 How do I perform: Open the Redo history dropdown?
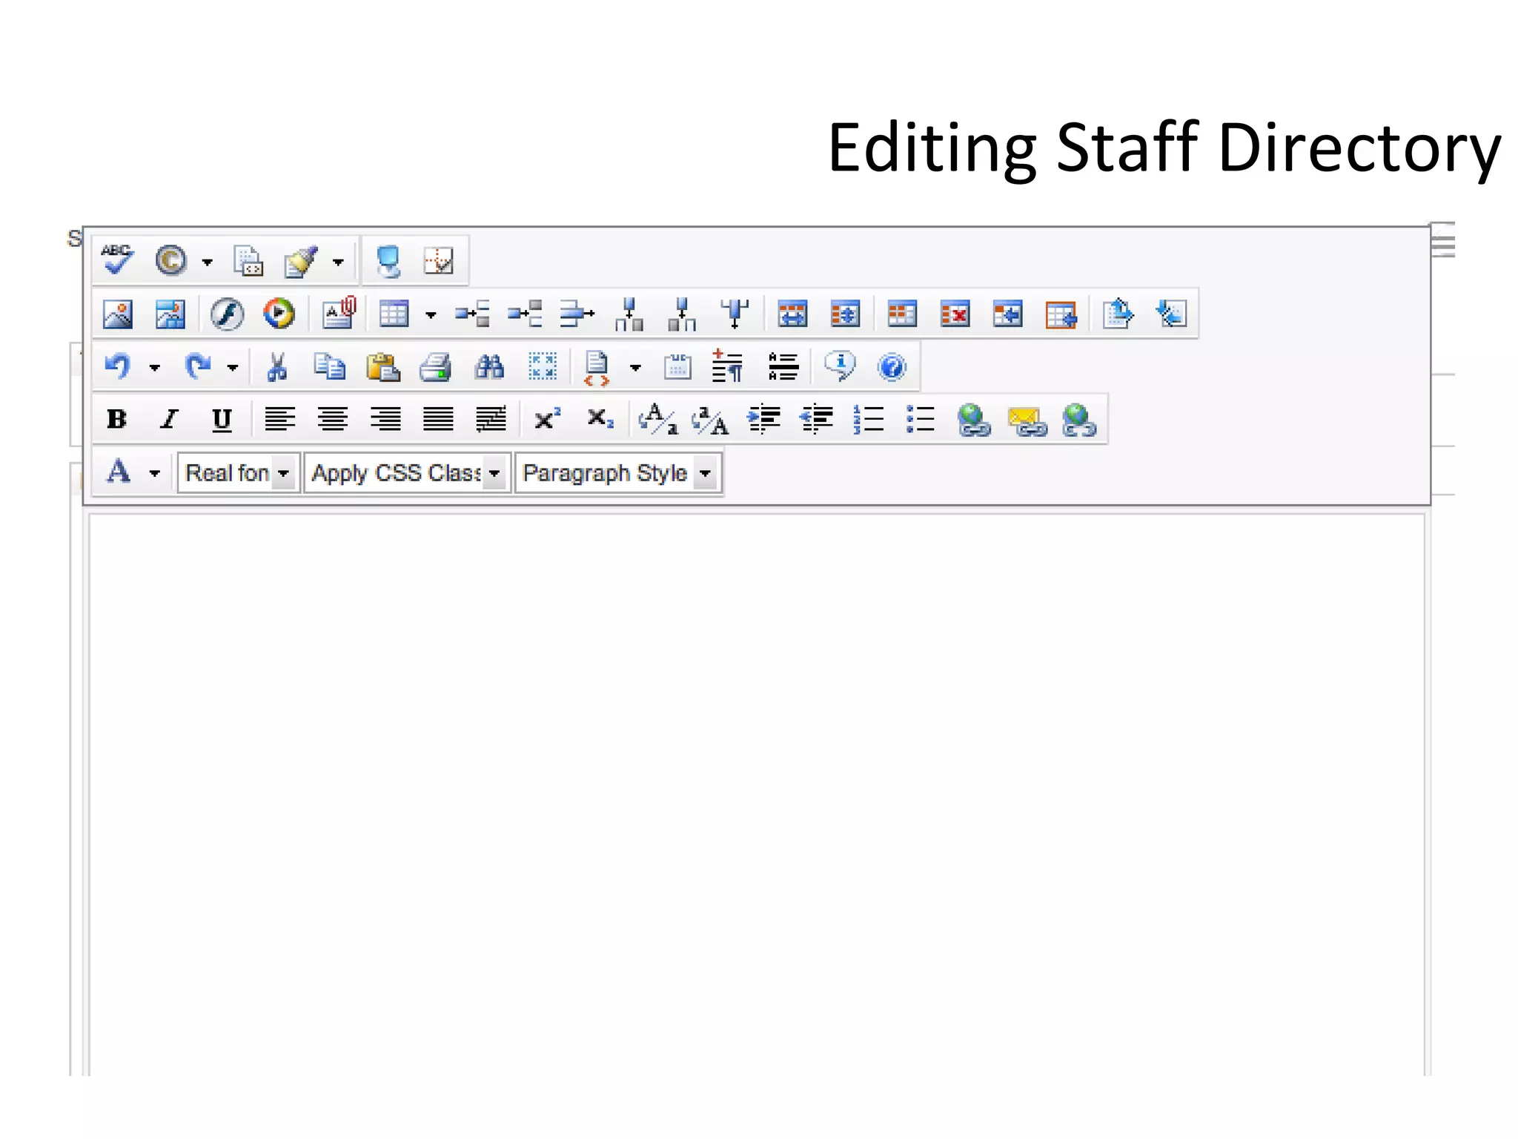click(233, 368)
